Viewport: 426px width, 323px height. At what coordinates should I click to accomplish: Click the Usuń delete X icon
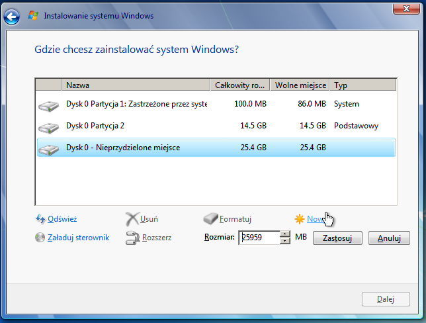(132, 219)
